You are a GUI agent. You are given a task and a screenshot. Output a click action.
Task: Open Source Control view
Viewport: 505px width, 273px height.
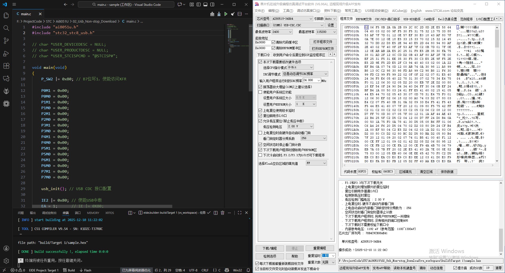point(6,40)
